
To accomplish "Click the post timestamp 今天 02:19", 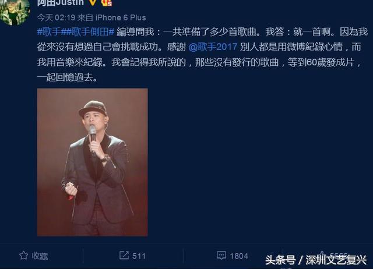I will 57,17.
